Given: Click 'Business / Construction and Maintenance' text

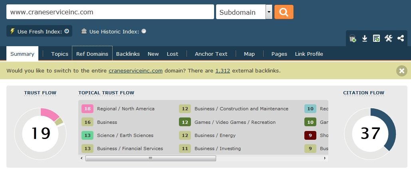Looking at the screenshot, I should pos(241,109).
